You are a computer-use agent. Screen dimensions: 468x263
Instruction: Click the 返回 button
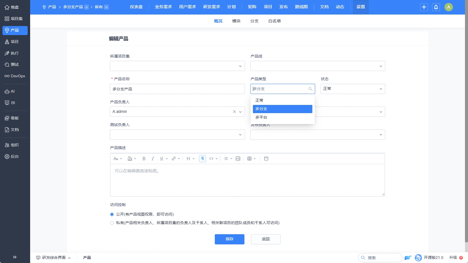pos(266,239)
